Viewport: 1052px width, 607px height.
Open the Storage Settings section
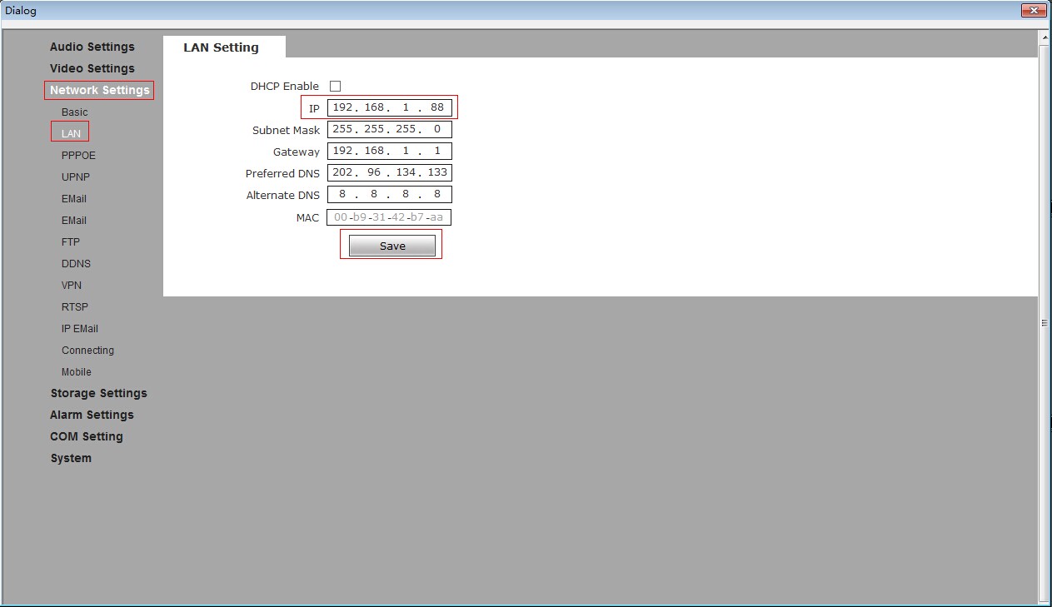pyautogui.click(x=98, y=393)
